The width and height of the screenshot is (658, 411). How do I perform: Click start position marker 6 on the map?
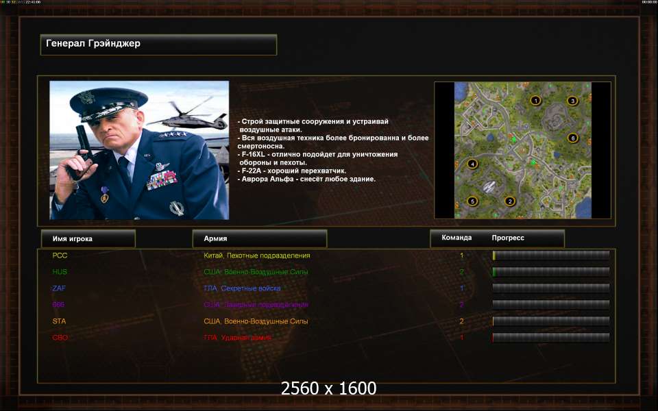pos(573,138)
